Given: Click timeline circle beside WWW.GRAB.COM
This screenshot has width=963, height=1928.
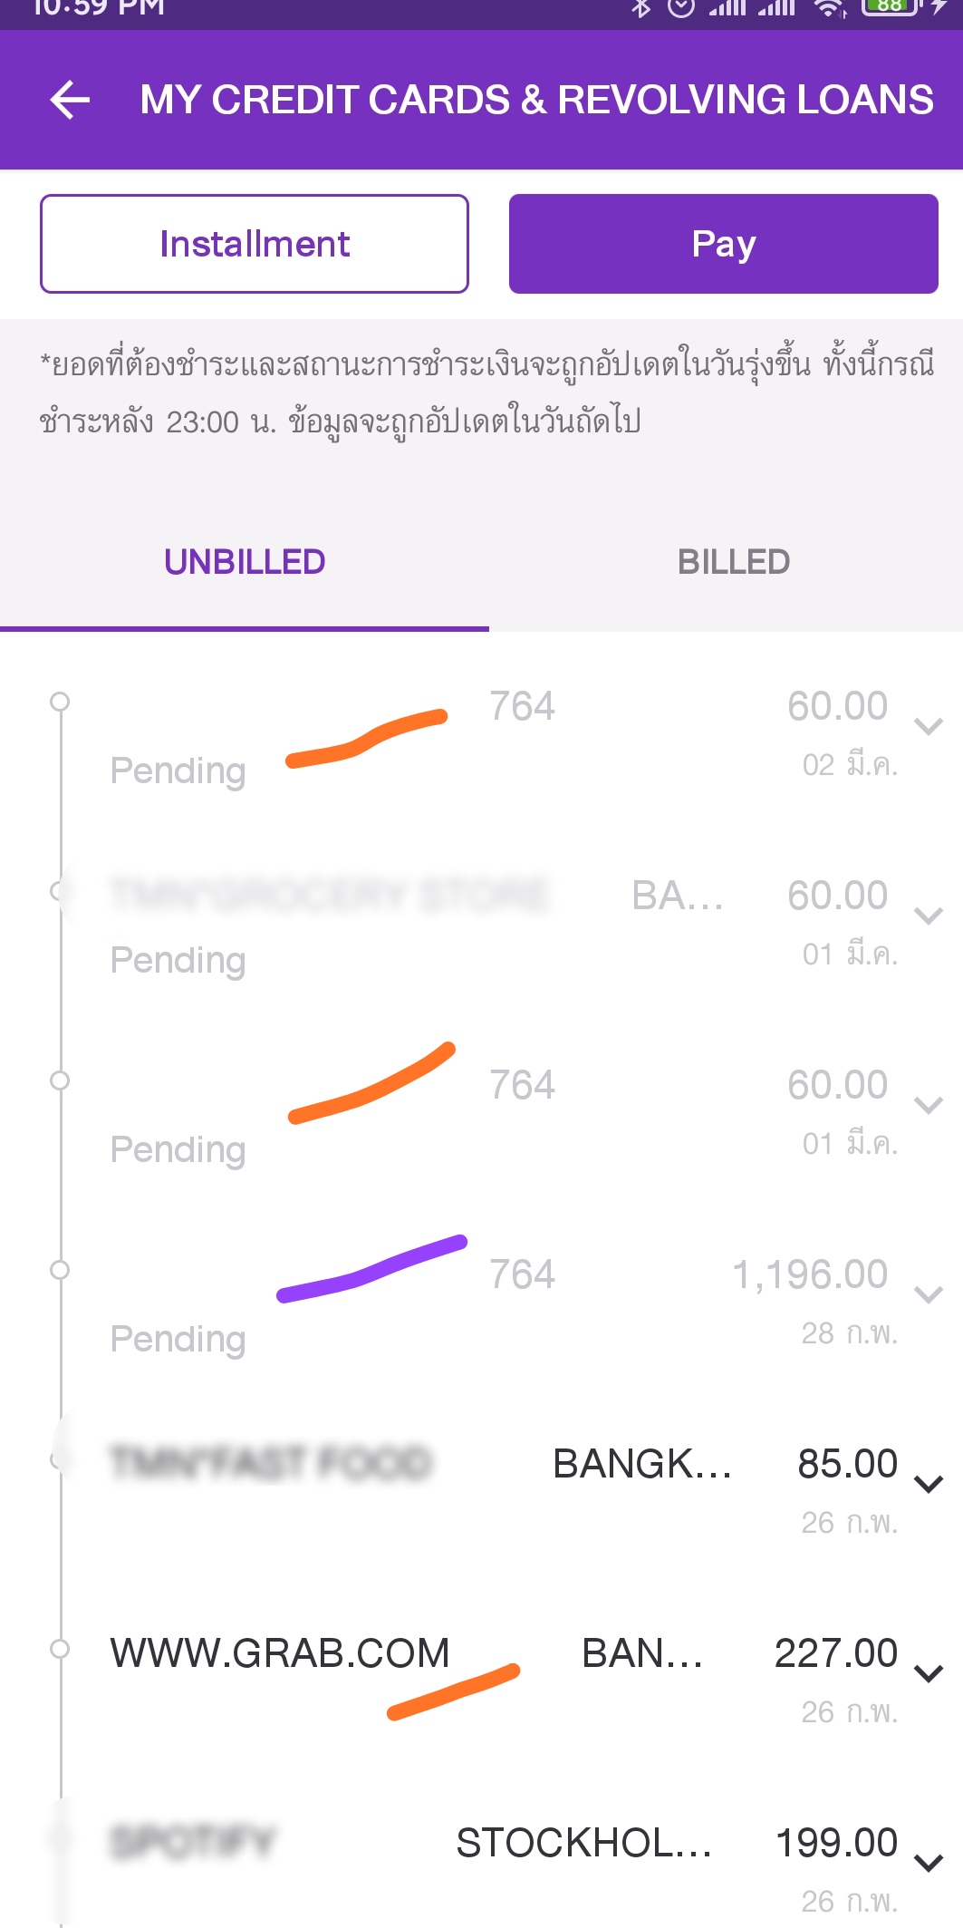Looking at the screenshot, I should tap(60, 1649).
